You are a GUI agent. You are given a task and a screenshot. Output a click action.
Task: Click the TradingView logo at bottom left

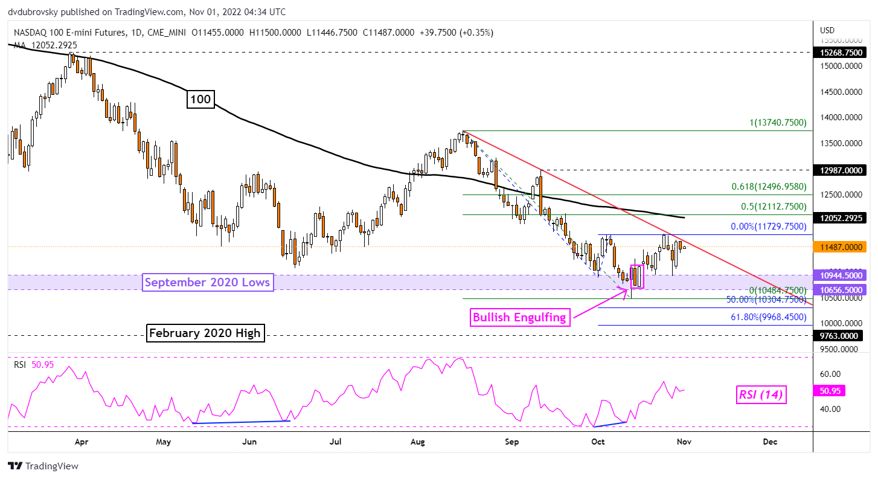click(43, 466)
